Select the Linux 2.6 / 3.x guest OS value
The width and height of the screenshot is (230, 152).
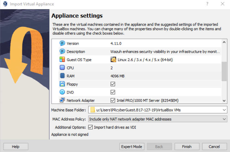point(145,60)
